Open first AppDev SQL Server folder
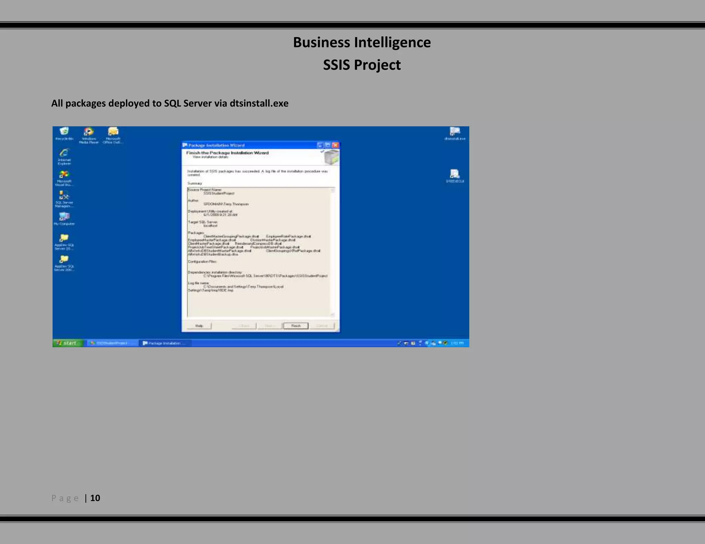The height and width of the screenshot is (544, 705). tap(64, 239)
